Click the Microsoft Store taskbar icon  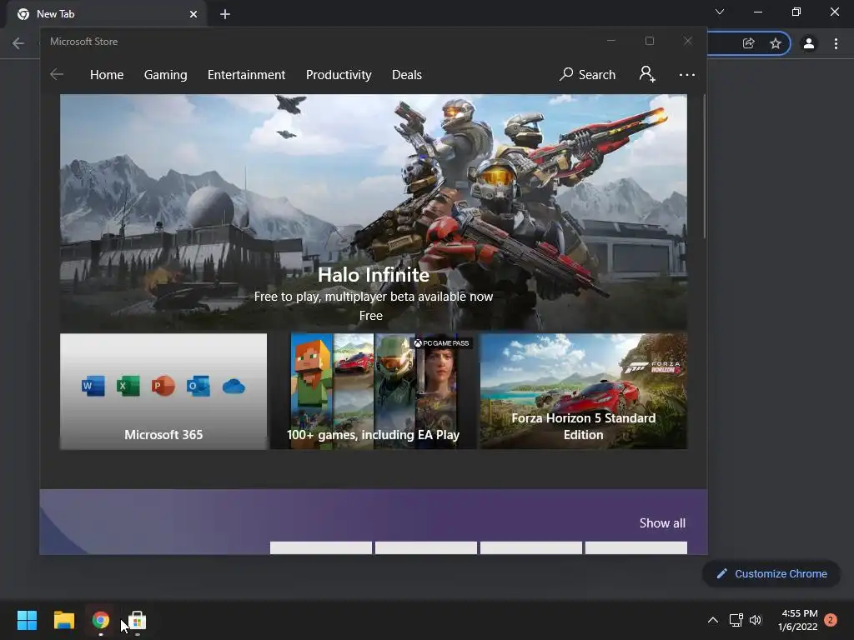coord(138,620)
